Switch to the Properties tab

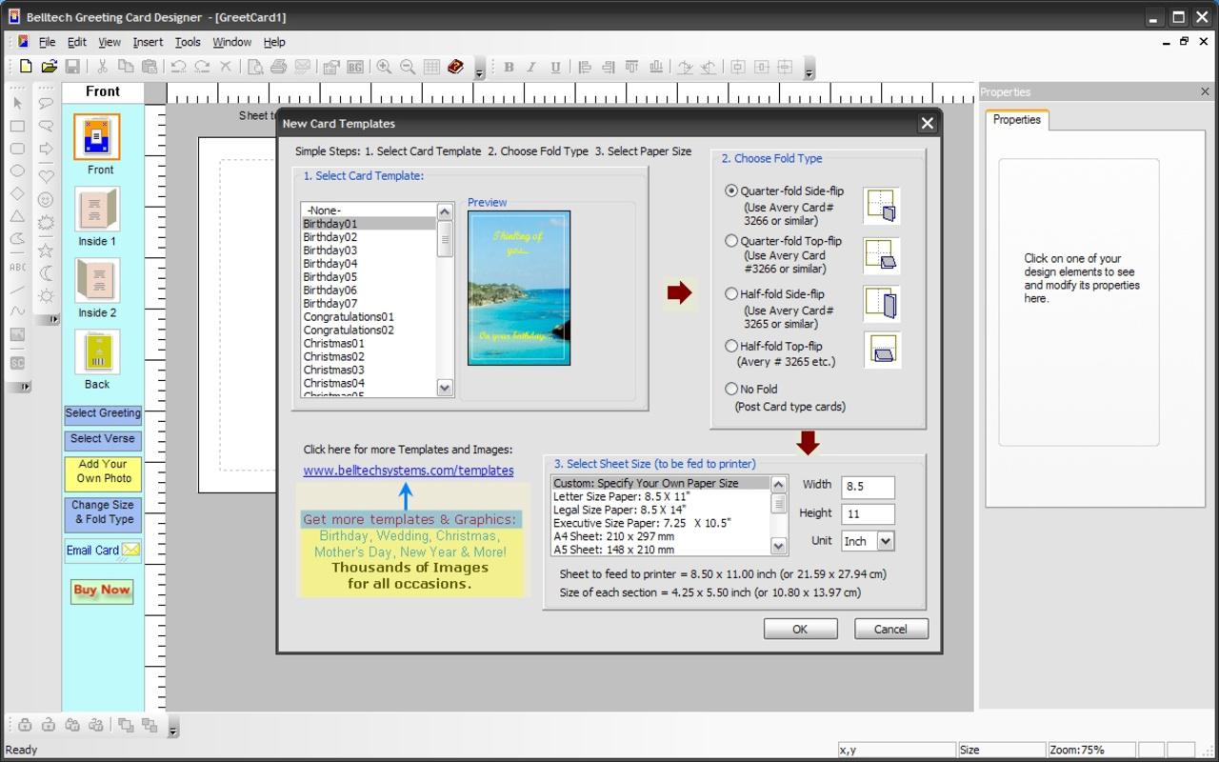(1017, 120)
